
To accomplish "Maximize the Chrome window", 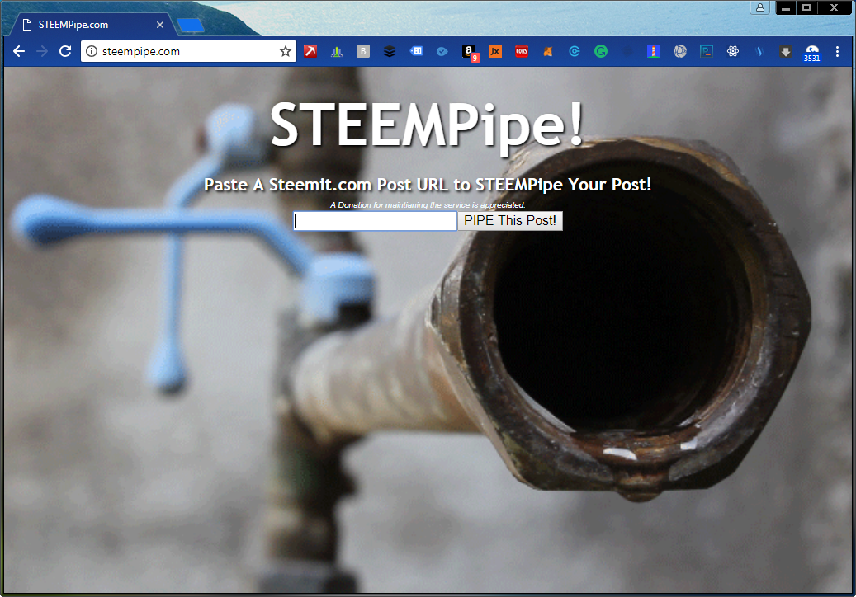I will [806, 7].
